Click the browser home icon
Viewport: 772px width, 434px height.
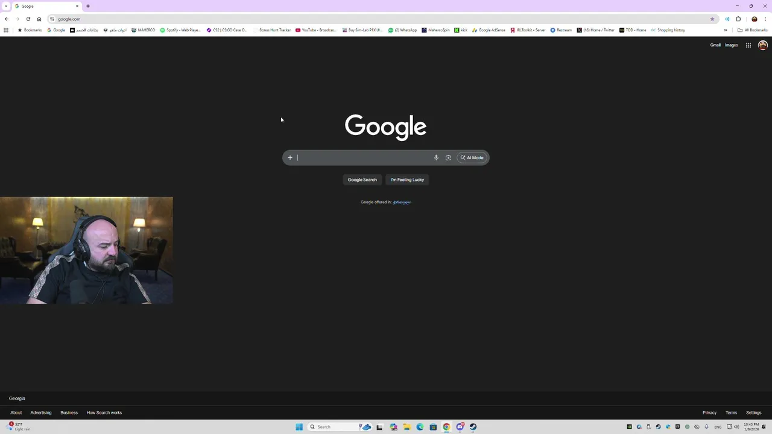(39, 19)
